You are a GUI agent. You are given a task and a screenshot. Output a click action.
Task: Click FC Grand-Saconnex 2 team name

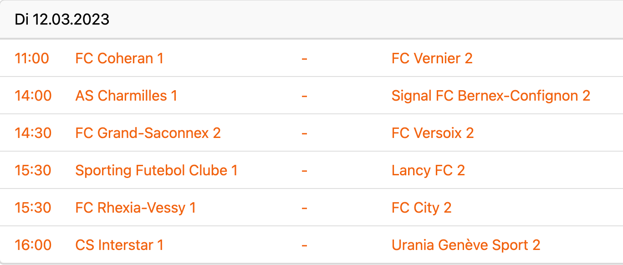pyautogui.click(x=148, y=133)
